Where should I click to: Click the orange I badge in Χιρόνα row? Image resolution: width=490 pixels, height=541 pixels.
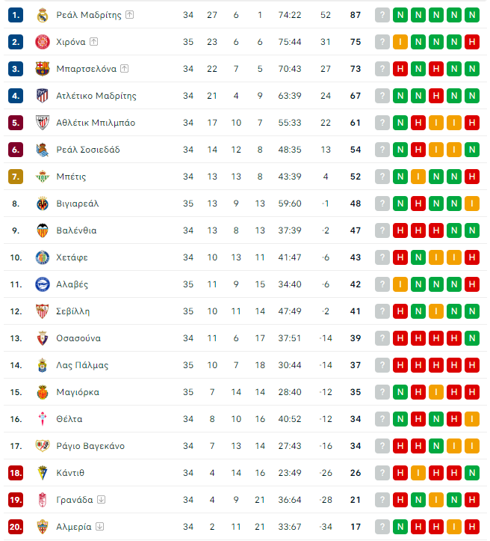(400, 42)
